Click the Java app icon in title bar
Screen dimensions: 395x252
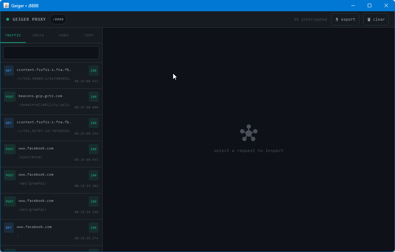point(6,5)
